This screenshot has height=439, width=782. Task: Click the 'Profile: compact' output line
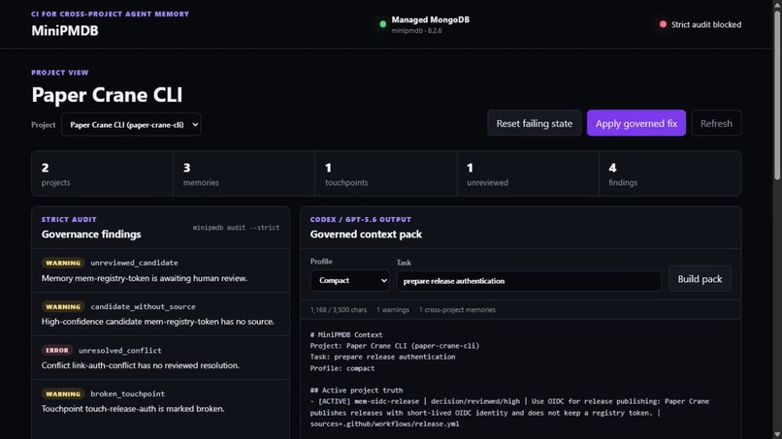[x=342, y=368]
